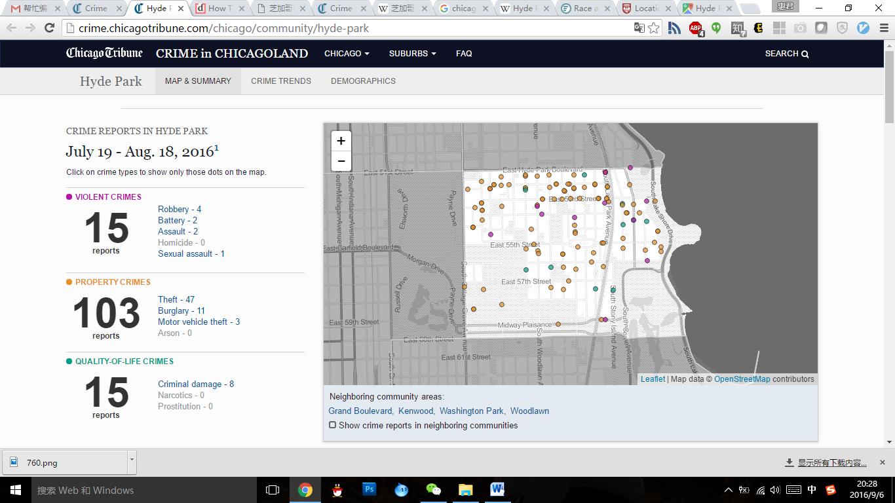Bookmark this page with the star icon
This screenshot has width=895, height=503.
(653, 28)
